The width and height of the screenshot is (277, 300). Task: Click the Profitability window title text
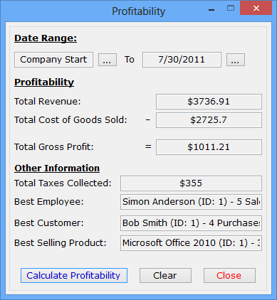[x=138, y=11]
